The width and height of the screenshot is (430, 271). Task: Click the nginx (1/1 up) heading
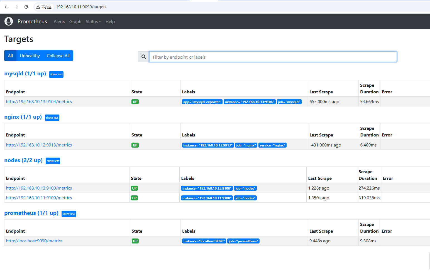click(x=23, y=117)
